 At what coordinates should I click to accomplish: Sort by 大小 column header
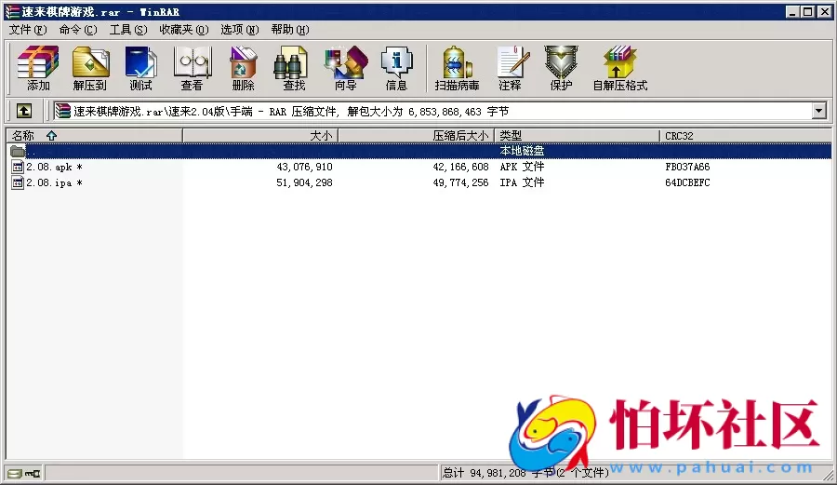260,136
